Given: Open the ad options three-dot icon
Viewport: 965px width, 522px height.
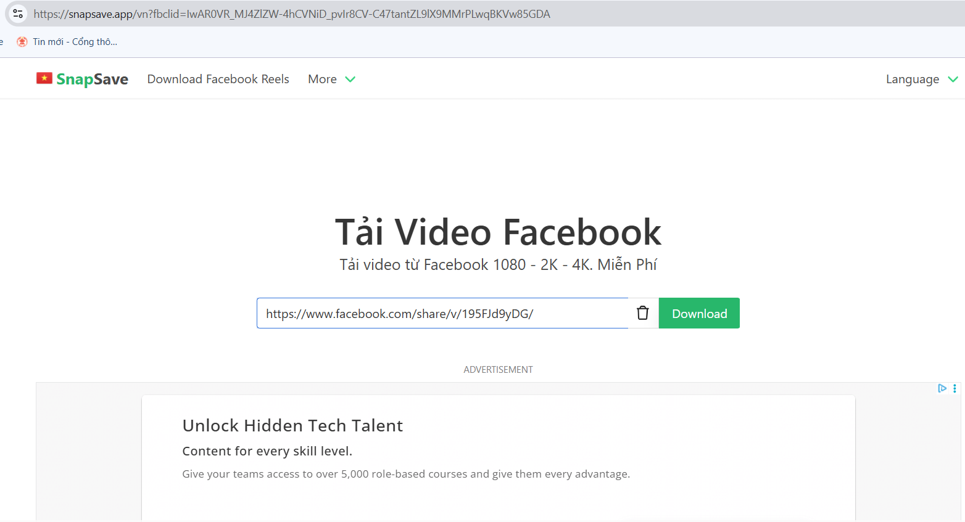Looking at the screenshot, I should click(955, 388).
